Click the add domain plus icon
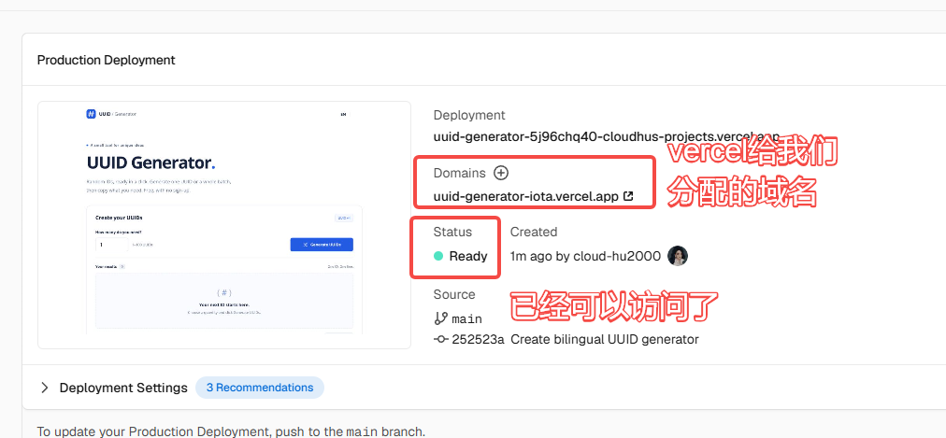Viewport: 946px width, 438px height. click(x=501, y=173)
